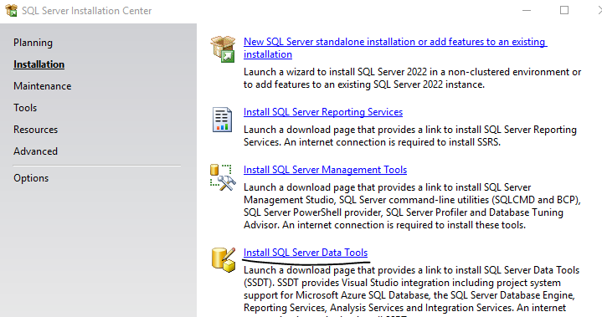
Task: Show the Resources page
Action: pyautogui.click(x=35, y=130)
